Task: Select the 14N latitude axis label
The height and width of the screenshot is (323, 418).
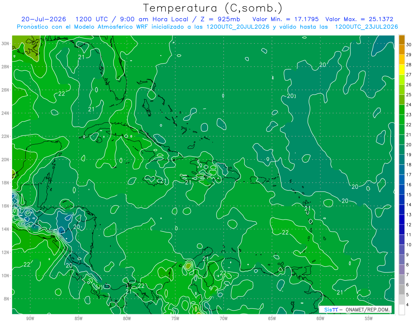Action: tap(5, 229)
